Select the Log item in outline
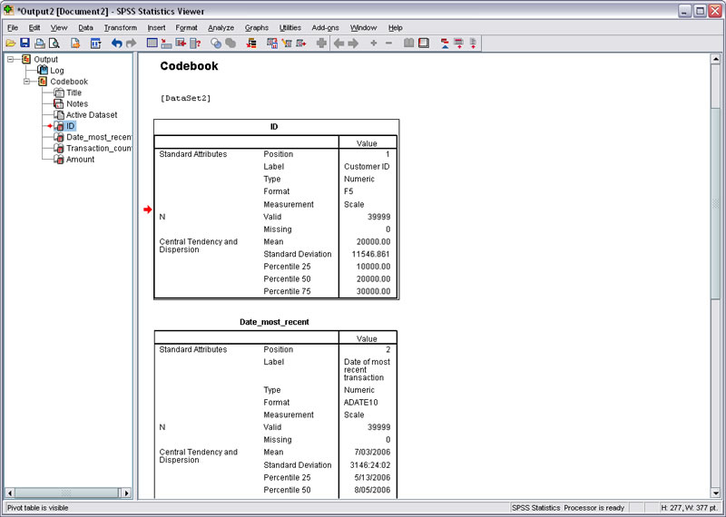This screenshot has height=517, width=726. [x=56, y=70]
